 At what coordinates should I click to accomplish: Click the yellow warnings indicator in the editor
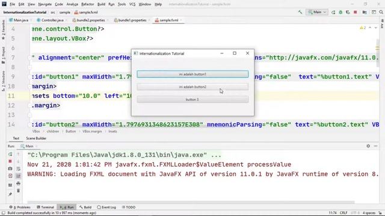[x=363, y=28]
